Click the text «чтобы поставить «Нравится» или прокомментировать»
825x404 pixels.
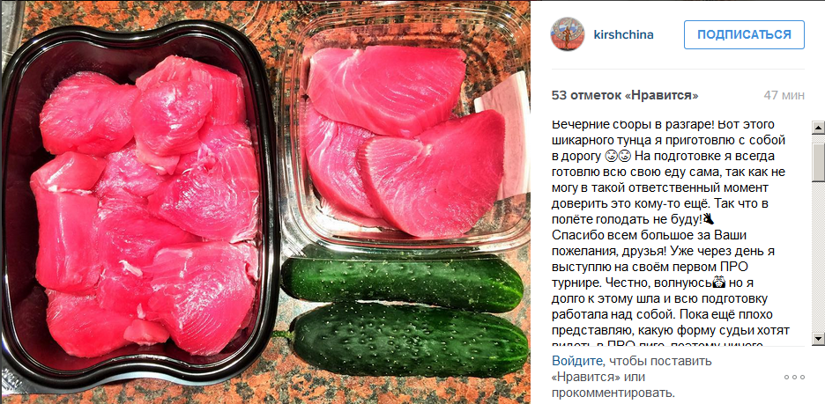pyautogui.click(x=631, y=378)
